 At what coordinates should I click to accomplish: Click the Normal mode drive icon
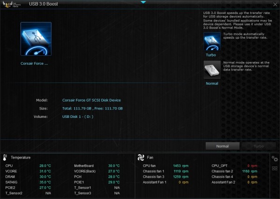coord(212,70)
